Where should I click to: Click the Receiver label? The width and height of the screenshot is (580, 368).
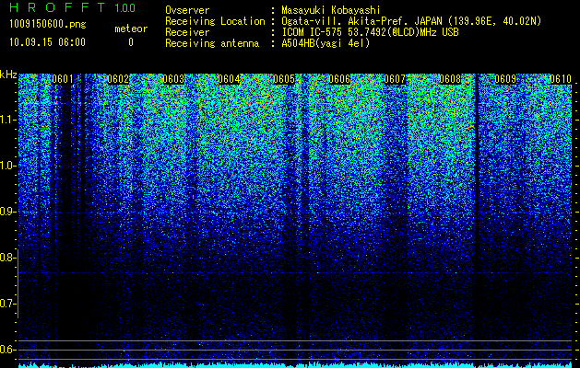coord(187,32)
